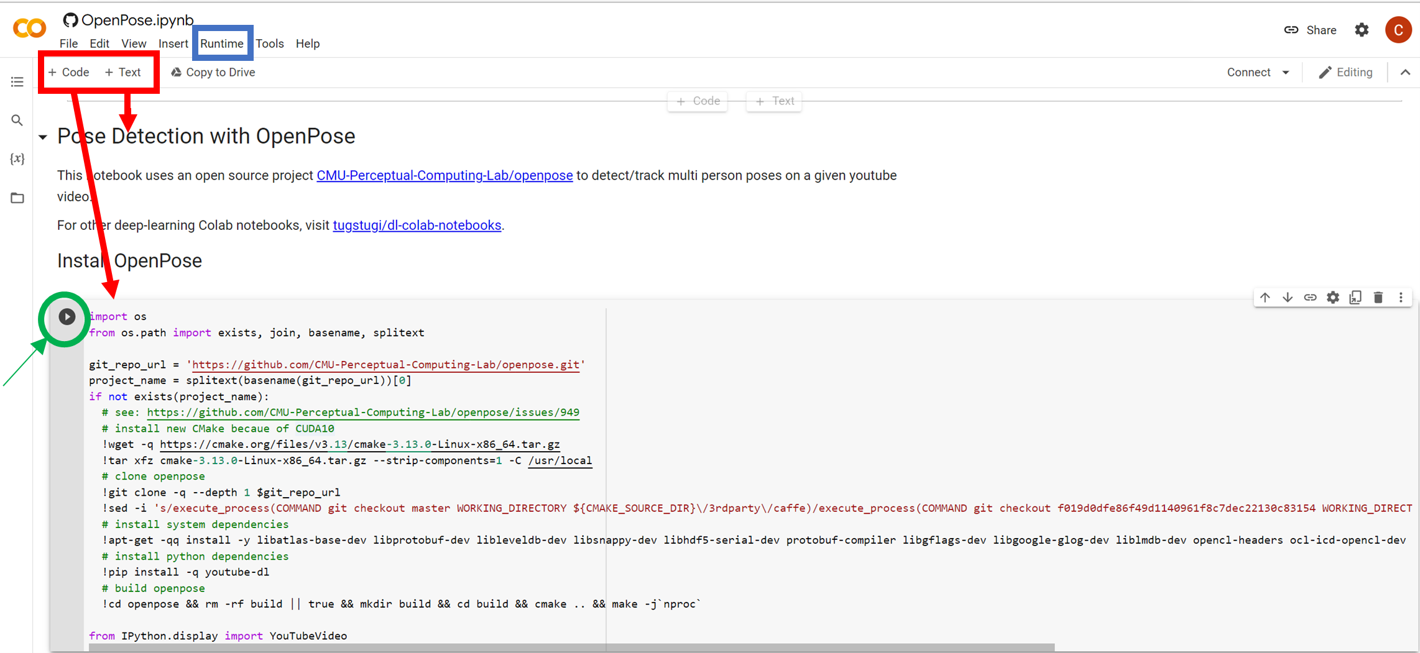Viewport: 1420px width, 653px height.
Task: Open the openpose.git URL in the code
Action: (x=385, y=365)
